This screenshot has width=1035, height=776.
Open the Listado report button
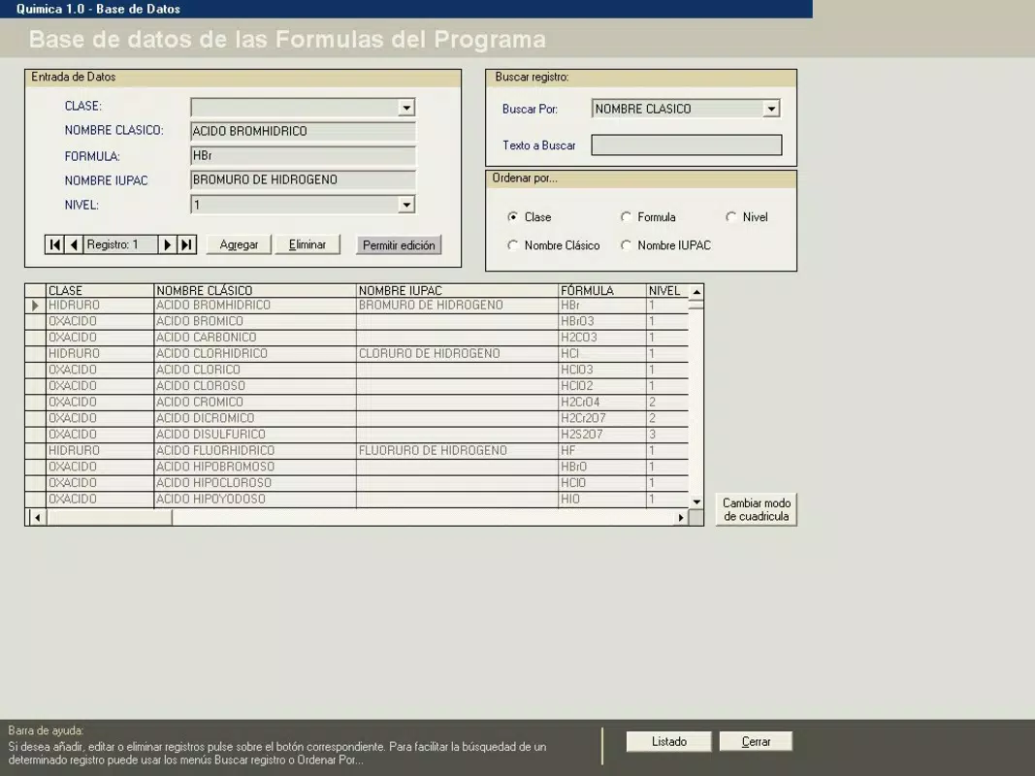(669, 742)
